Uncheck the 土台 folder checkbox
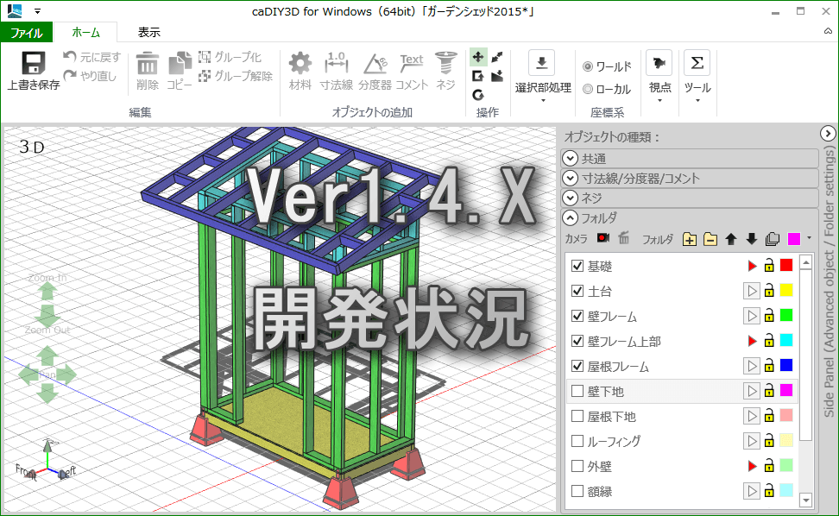Screen dimensions: 839x516 pyautogui.click(x=577, y=291)
